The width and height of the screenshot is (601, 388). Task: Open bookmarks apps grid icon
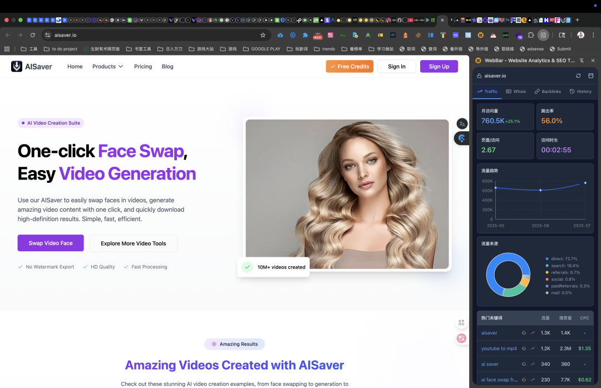click(x=7, y=49)
